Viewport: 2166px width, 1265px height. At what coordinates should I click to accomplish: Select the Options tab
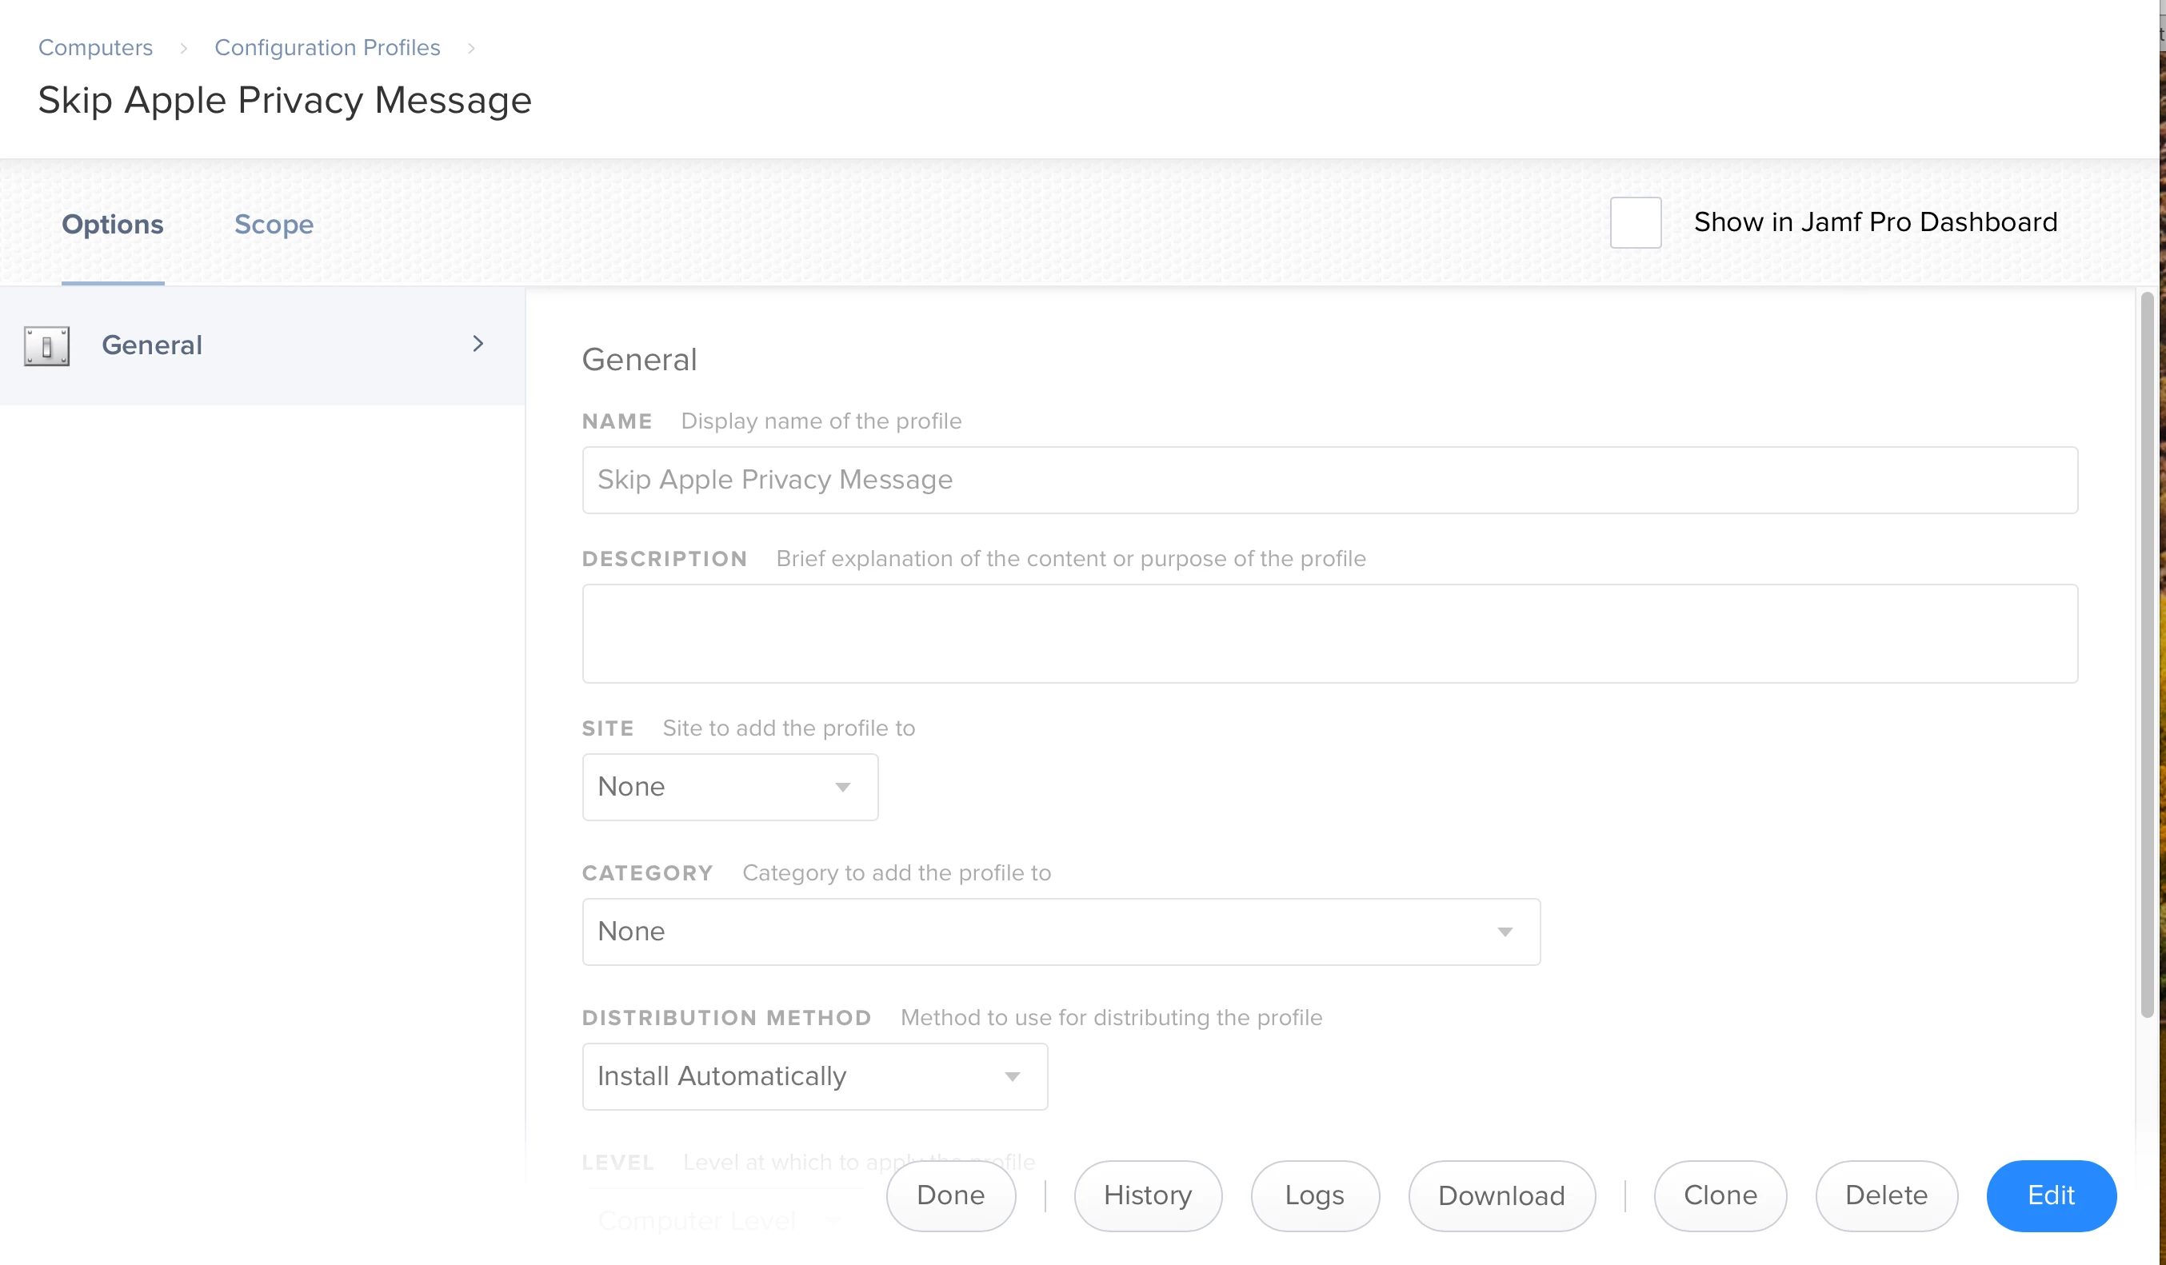(113, 225)
